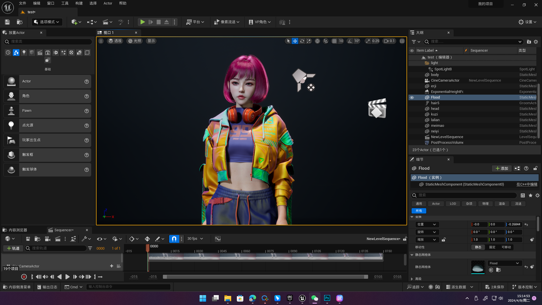Click the 在C++中编辑 link
This screenshot has width=542, height=305.
(526, 184)
